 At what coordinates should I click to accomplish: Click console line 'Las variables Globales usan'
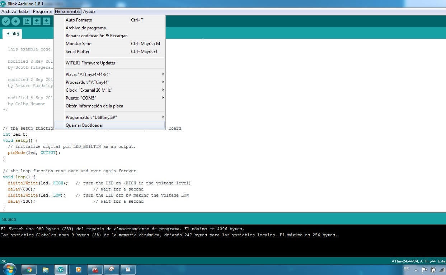tap(169, 235)
